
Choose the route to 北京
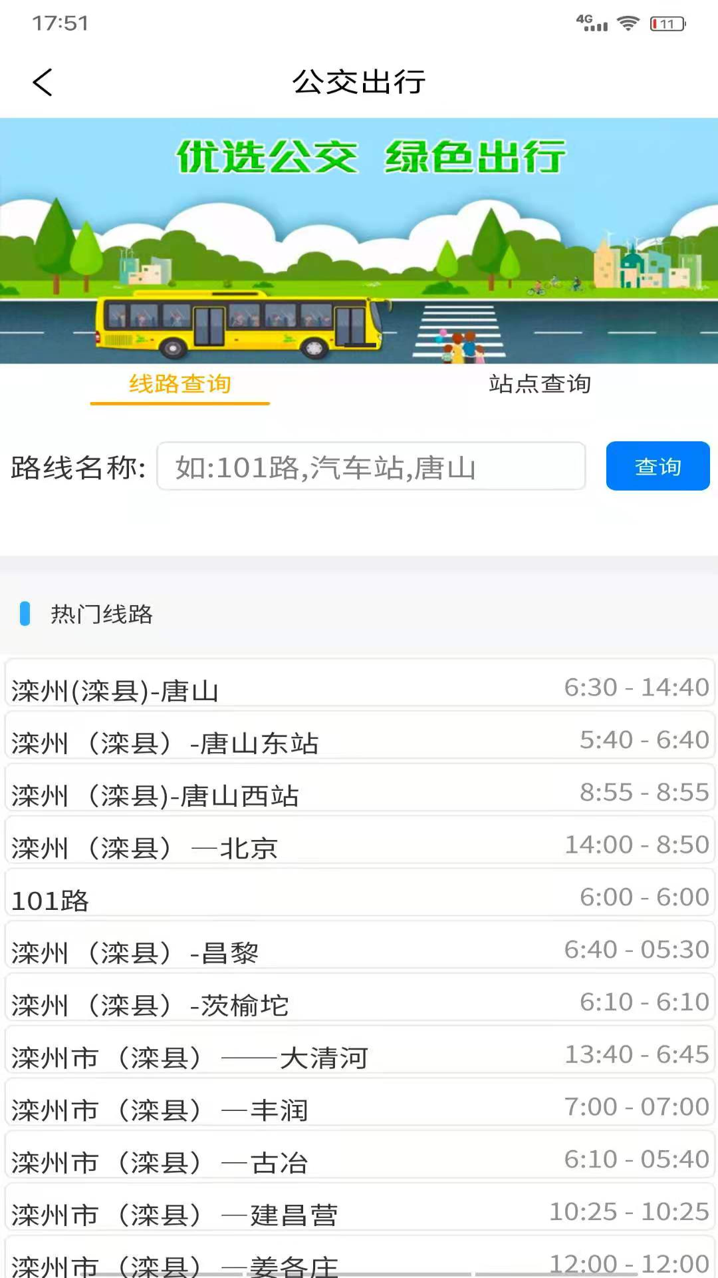pos(359,844)
